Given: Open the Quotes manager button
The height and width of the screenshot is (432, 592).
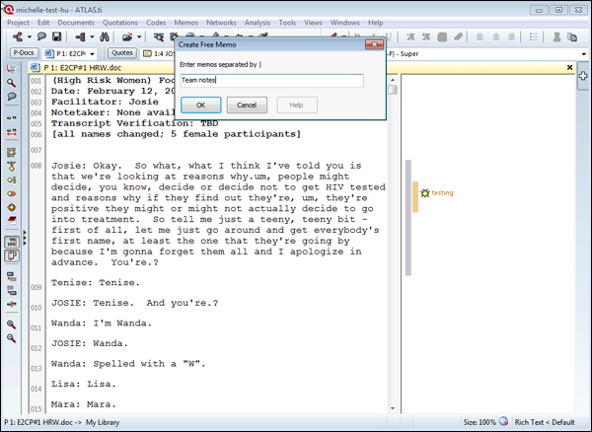Looking at the screenshot, I should tap(122, 53).
